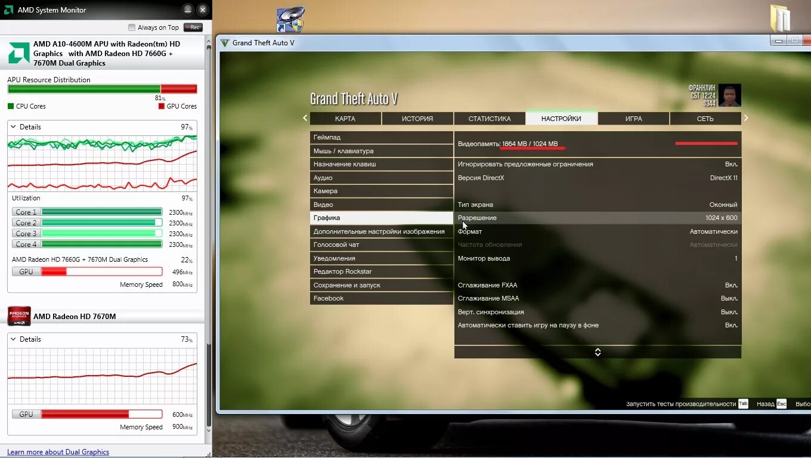Select the Графика settings category

(x=382, y=218)
